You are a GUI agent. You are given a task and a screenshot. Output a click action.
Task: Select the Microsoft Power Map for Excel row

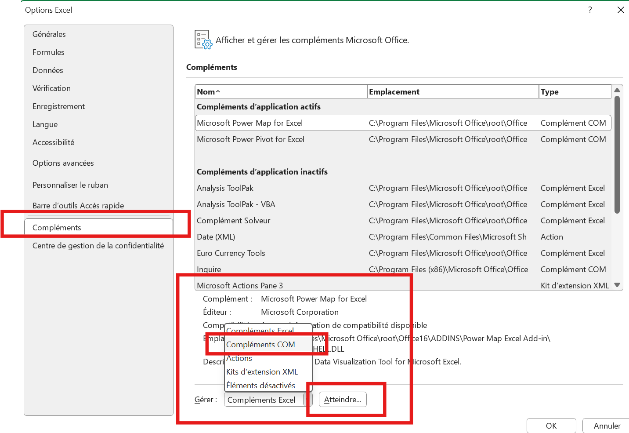tap(403, 123)
